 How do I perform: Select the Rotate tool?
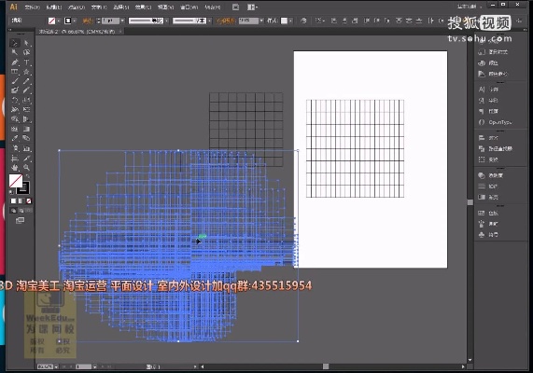15,100
